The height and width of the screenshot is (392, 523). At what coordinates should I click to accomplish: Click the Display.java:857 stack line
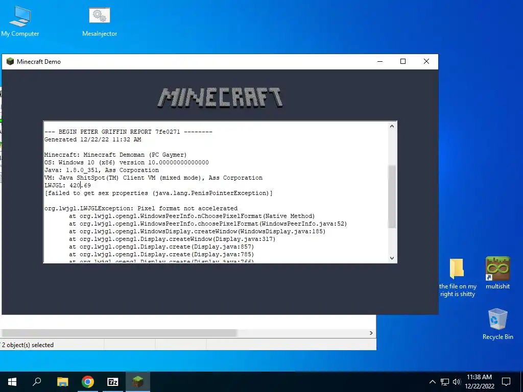click(x=161, y=247)
